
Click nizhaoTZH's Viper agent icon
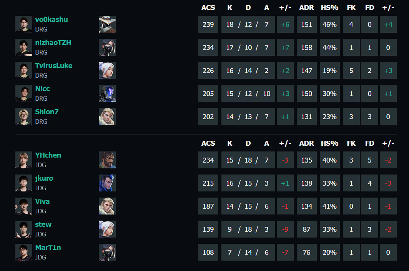coord(107,47)
